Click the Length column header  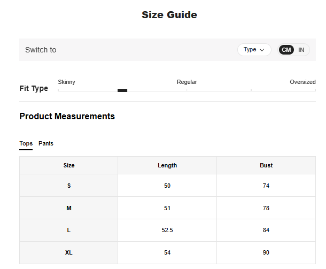pos(167,165)
